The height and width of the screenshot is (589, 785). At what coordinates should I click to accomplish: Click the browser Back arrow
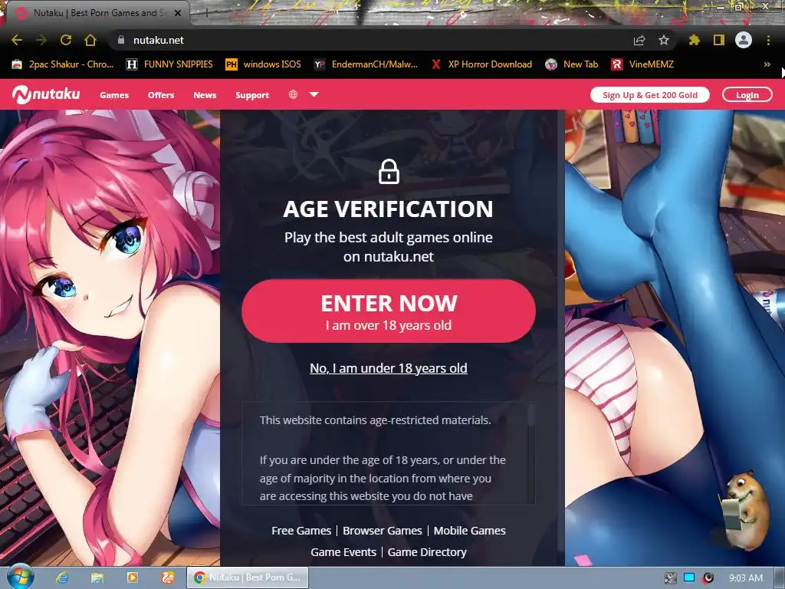[x=17, y=40]
